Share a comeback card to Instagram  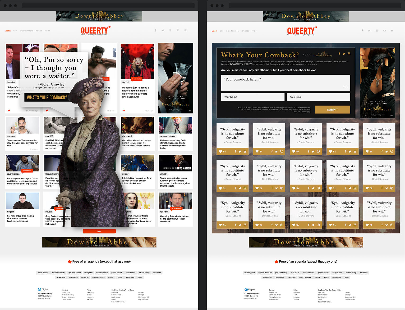[245, 151]
